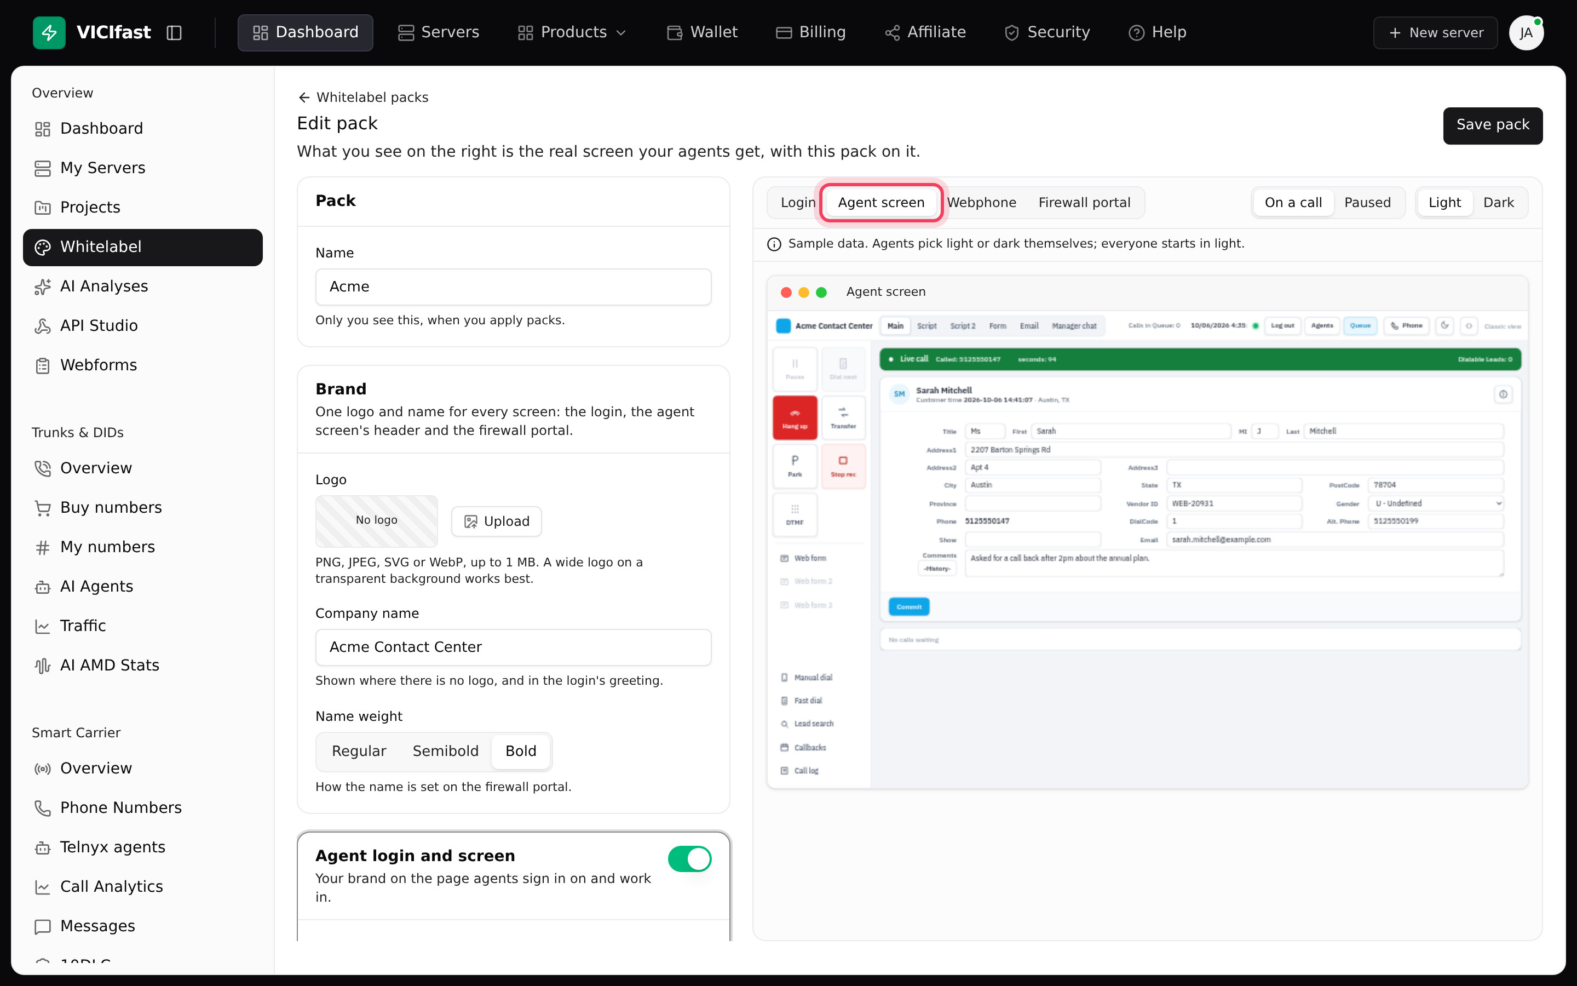Select Regular name weight
This screenshot has width=1577, height=986.
click(x=359, y=751)
